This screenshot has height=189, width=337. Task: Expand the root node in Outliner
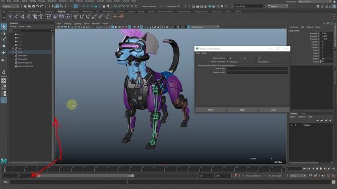click(x=13, y=52)
